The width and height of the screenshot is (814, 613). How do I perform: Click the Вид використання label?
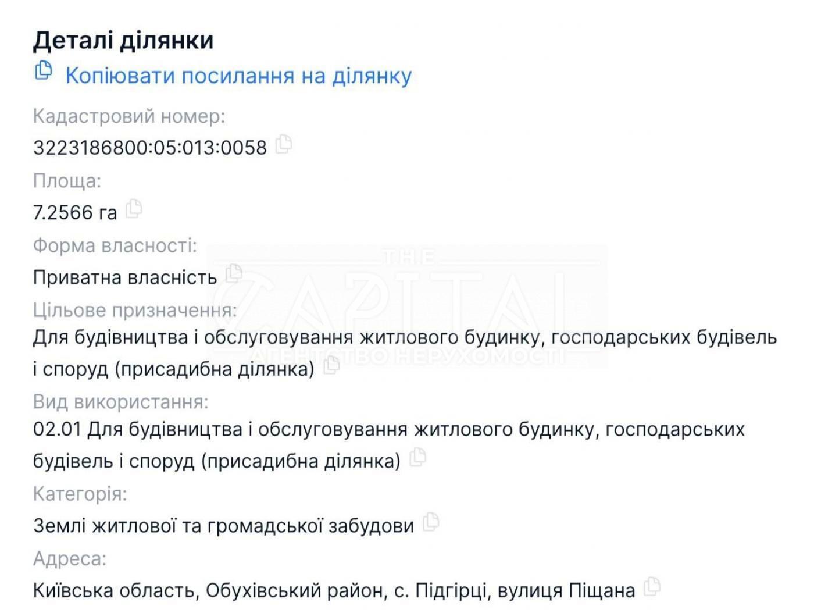[x=120, y=402]
